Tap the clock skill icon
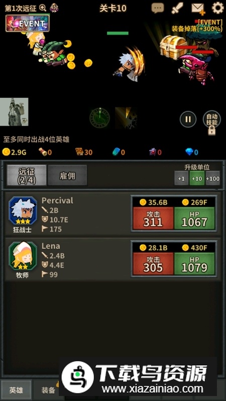Viewport: 226px width, 401px height. coord(99,118)
